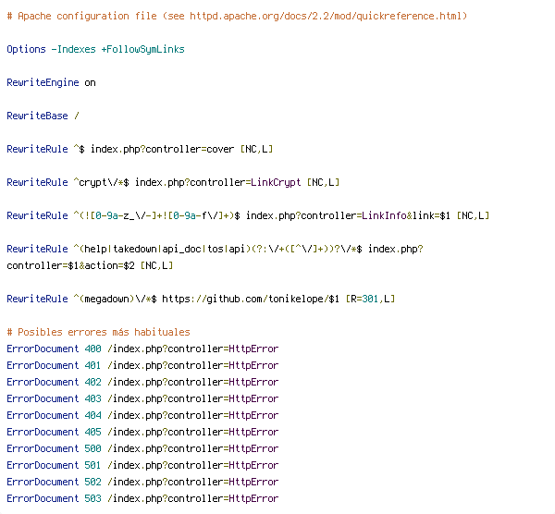Click the 501 error code
The image size is (555, 514).
tap(92, 465)
